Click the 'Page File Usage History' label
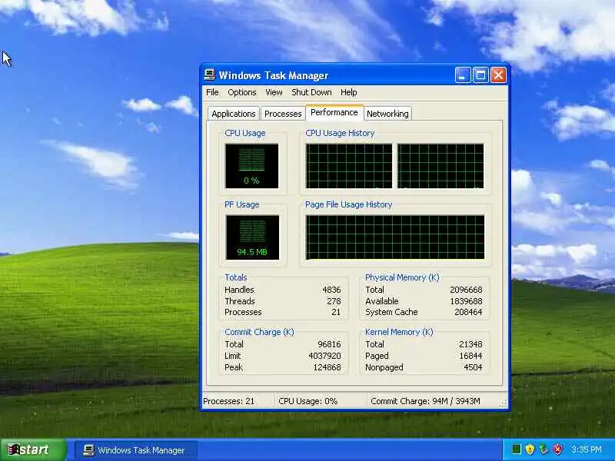 (349, 204)
